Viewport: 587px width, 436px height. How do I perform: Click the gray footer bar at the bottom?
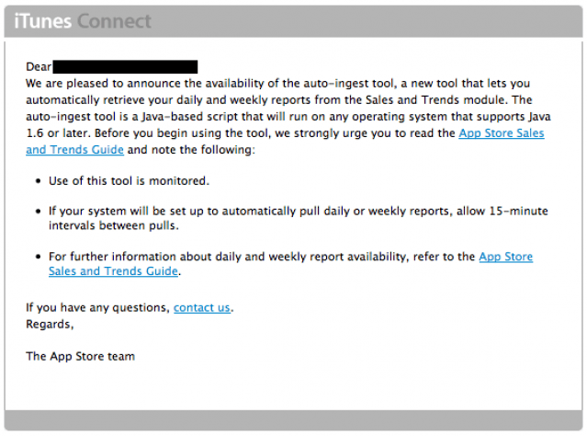tap(293, 421)
